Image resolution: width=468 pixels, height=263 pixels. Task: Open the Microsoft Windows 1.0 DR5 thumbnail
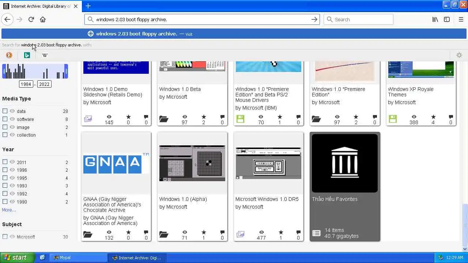268,163
